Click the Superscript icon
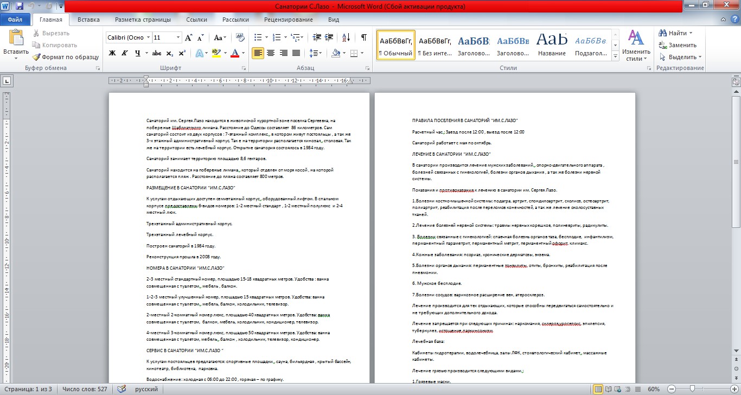 (x=182, y=53)
